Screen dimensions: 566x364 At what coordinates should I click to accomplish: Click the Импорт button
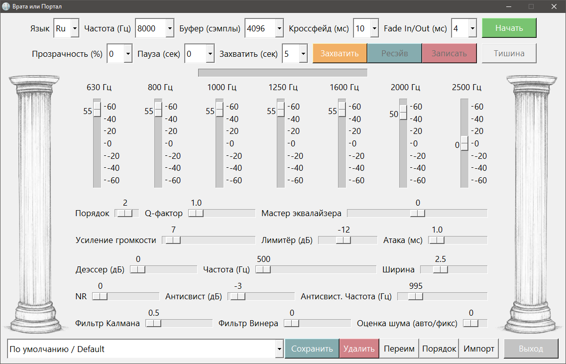[x=479, y=349]
